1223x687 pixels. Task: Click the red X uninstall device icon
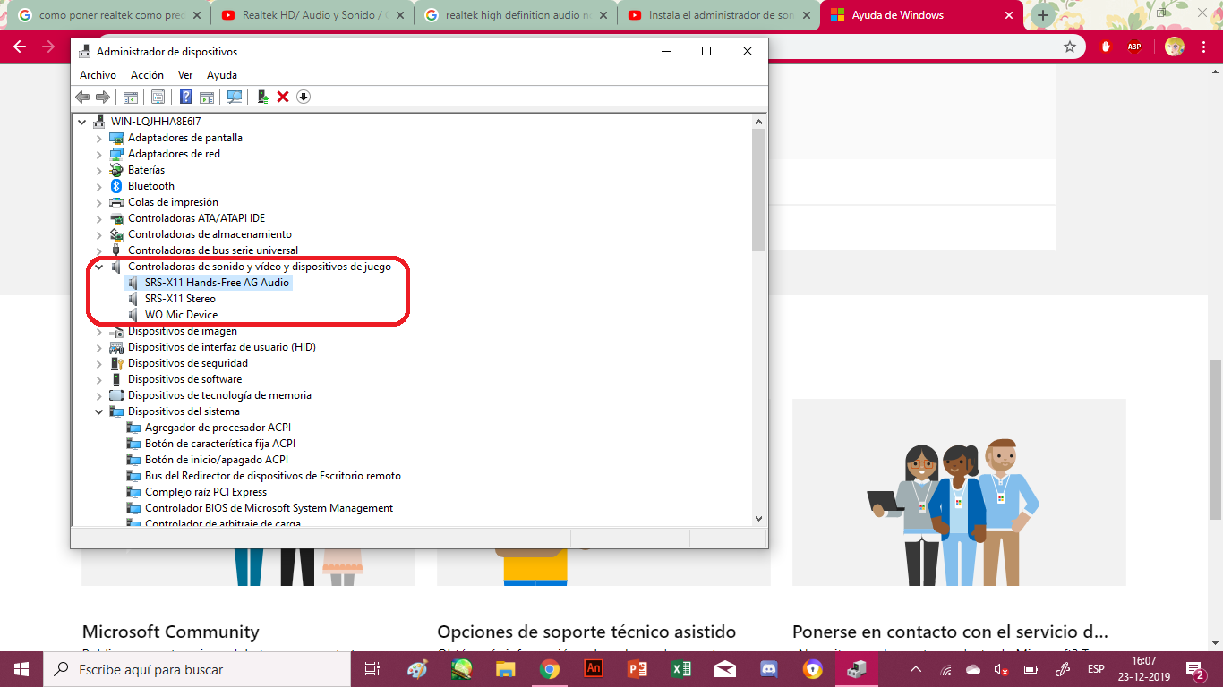click(283, 97)
